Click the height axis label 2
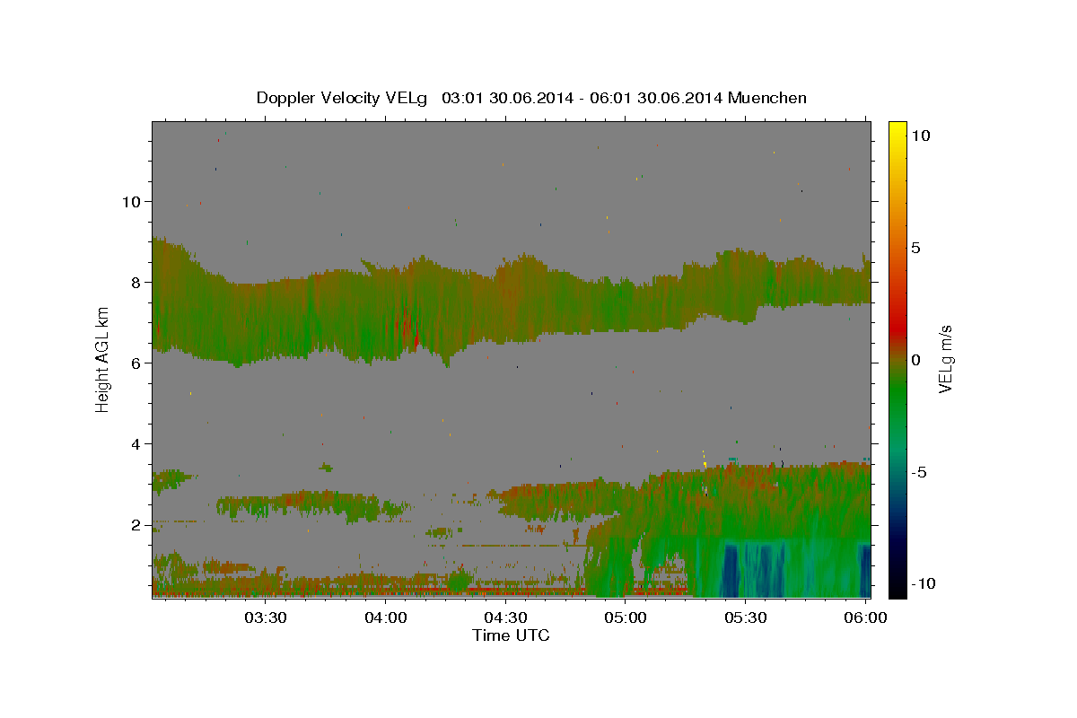 [136, 524]
